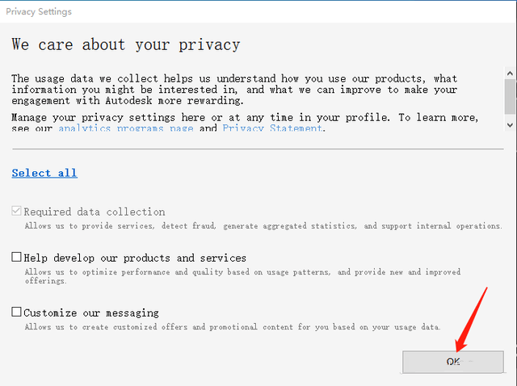
Task: Click the Privacy Settings window title
Action: click(39, 12)
